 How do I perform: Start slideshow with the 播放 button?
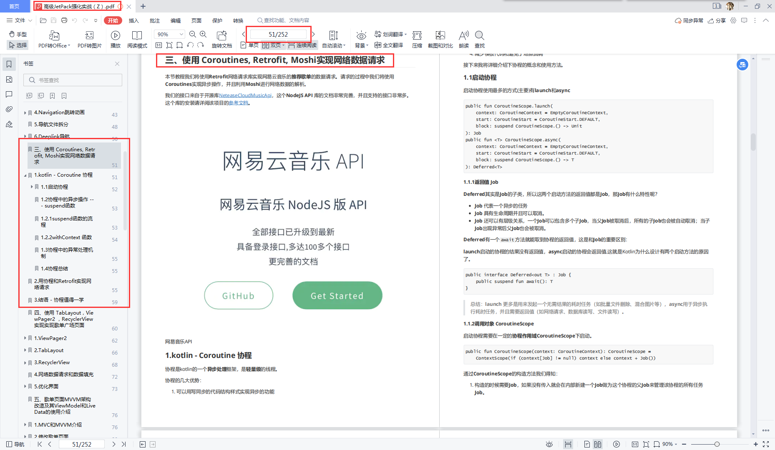coord(116,40)
